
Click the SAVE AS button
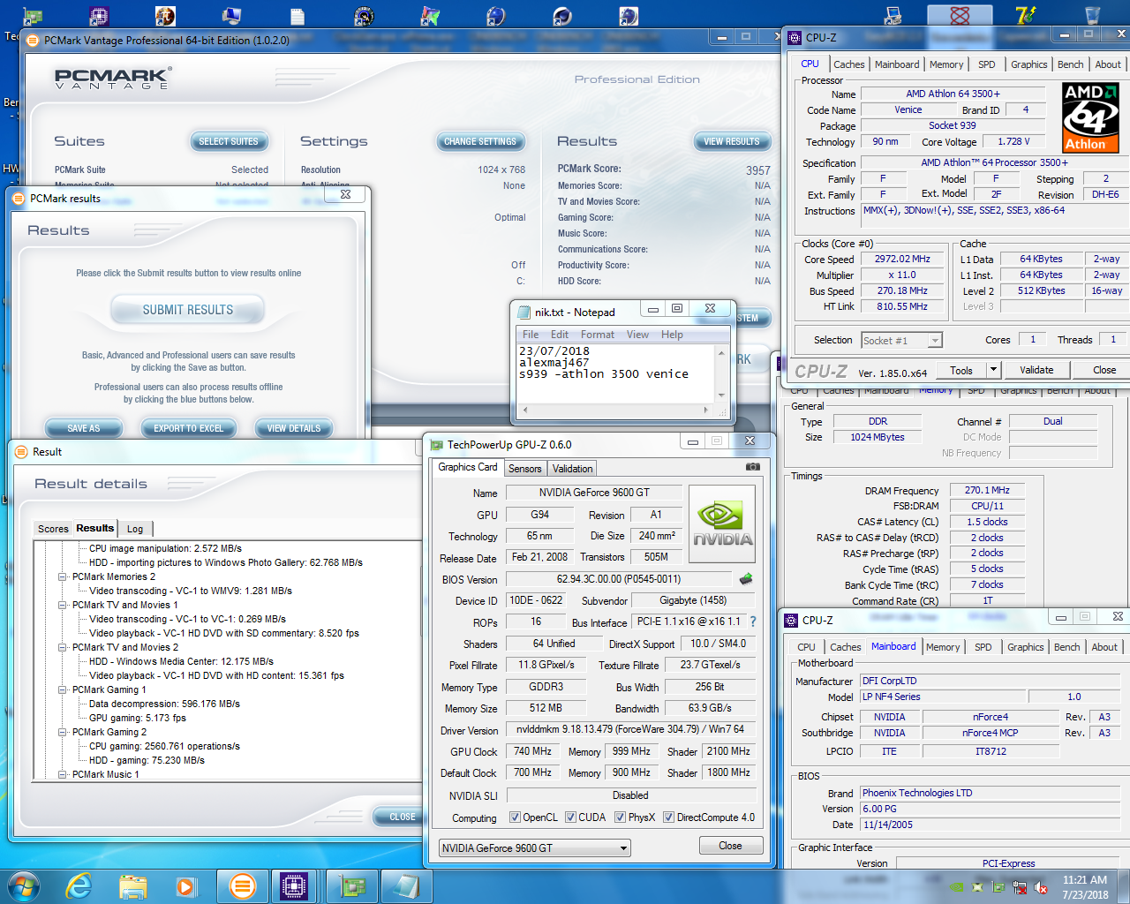84,428
